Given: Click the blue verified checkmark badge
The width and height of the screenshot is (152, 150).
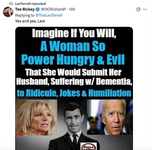Looking at the screenshot, I should click(37, 9).
